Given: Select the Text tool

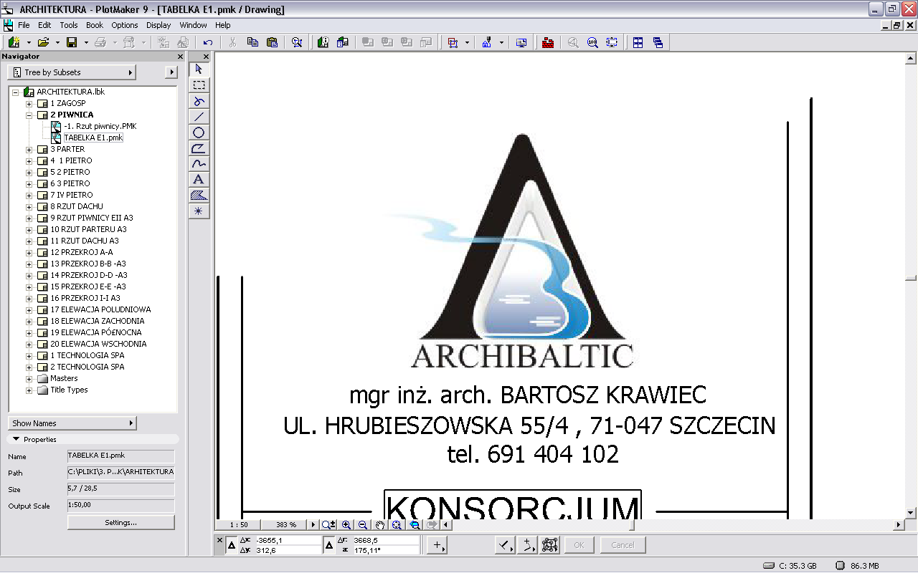Looking at the screenshot, I should tap(199, 180).
